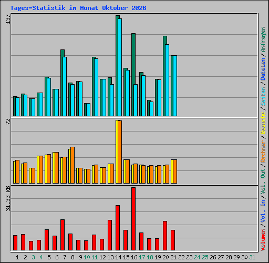Click the red volume bar for day 21
Image resolution: width=269 pixels, height=263 pixels.
[173, 240]
